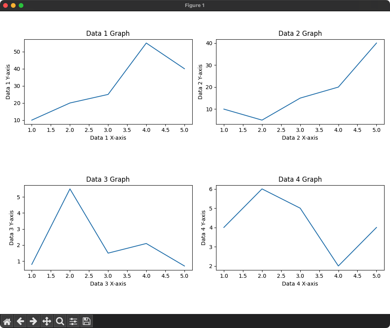Click the Data 4 X-axis label
This screenshot has height=328, width=390.
pyautogui.click(x=300, y=284)
